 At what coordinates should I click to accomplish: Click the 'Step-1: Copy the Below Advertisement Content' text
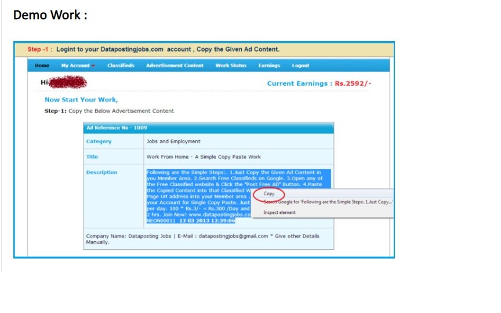[x=109, y=111]
